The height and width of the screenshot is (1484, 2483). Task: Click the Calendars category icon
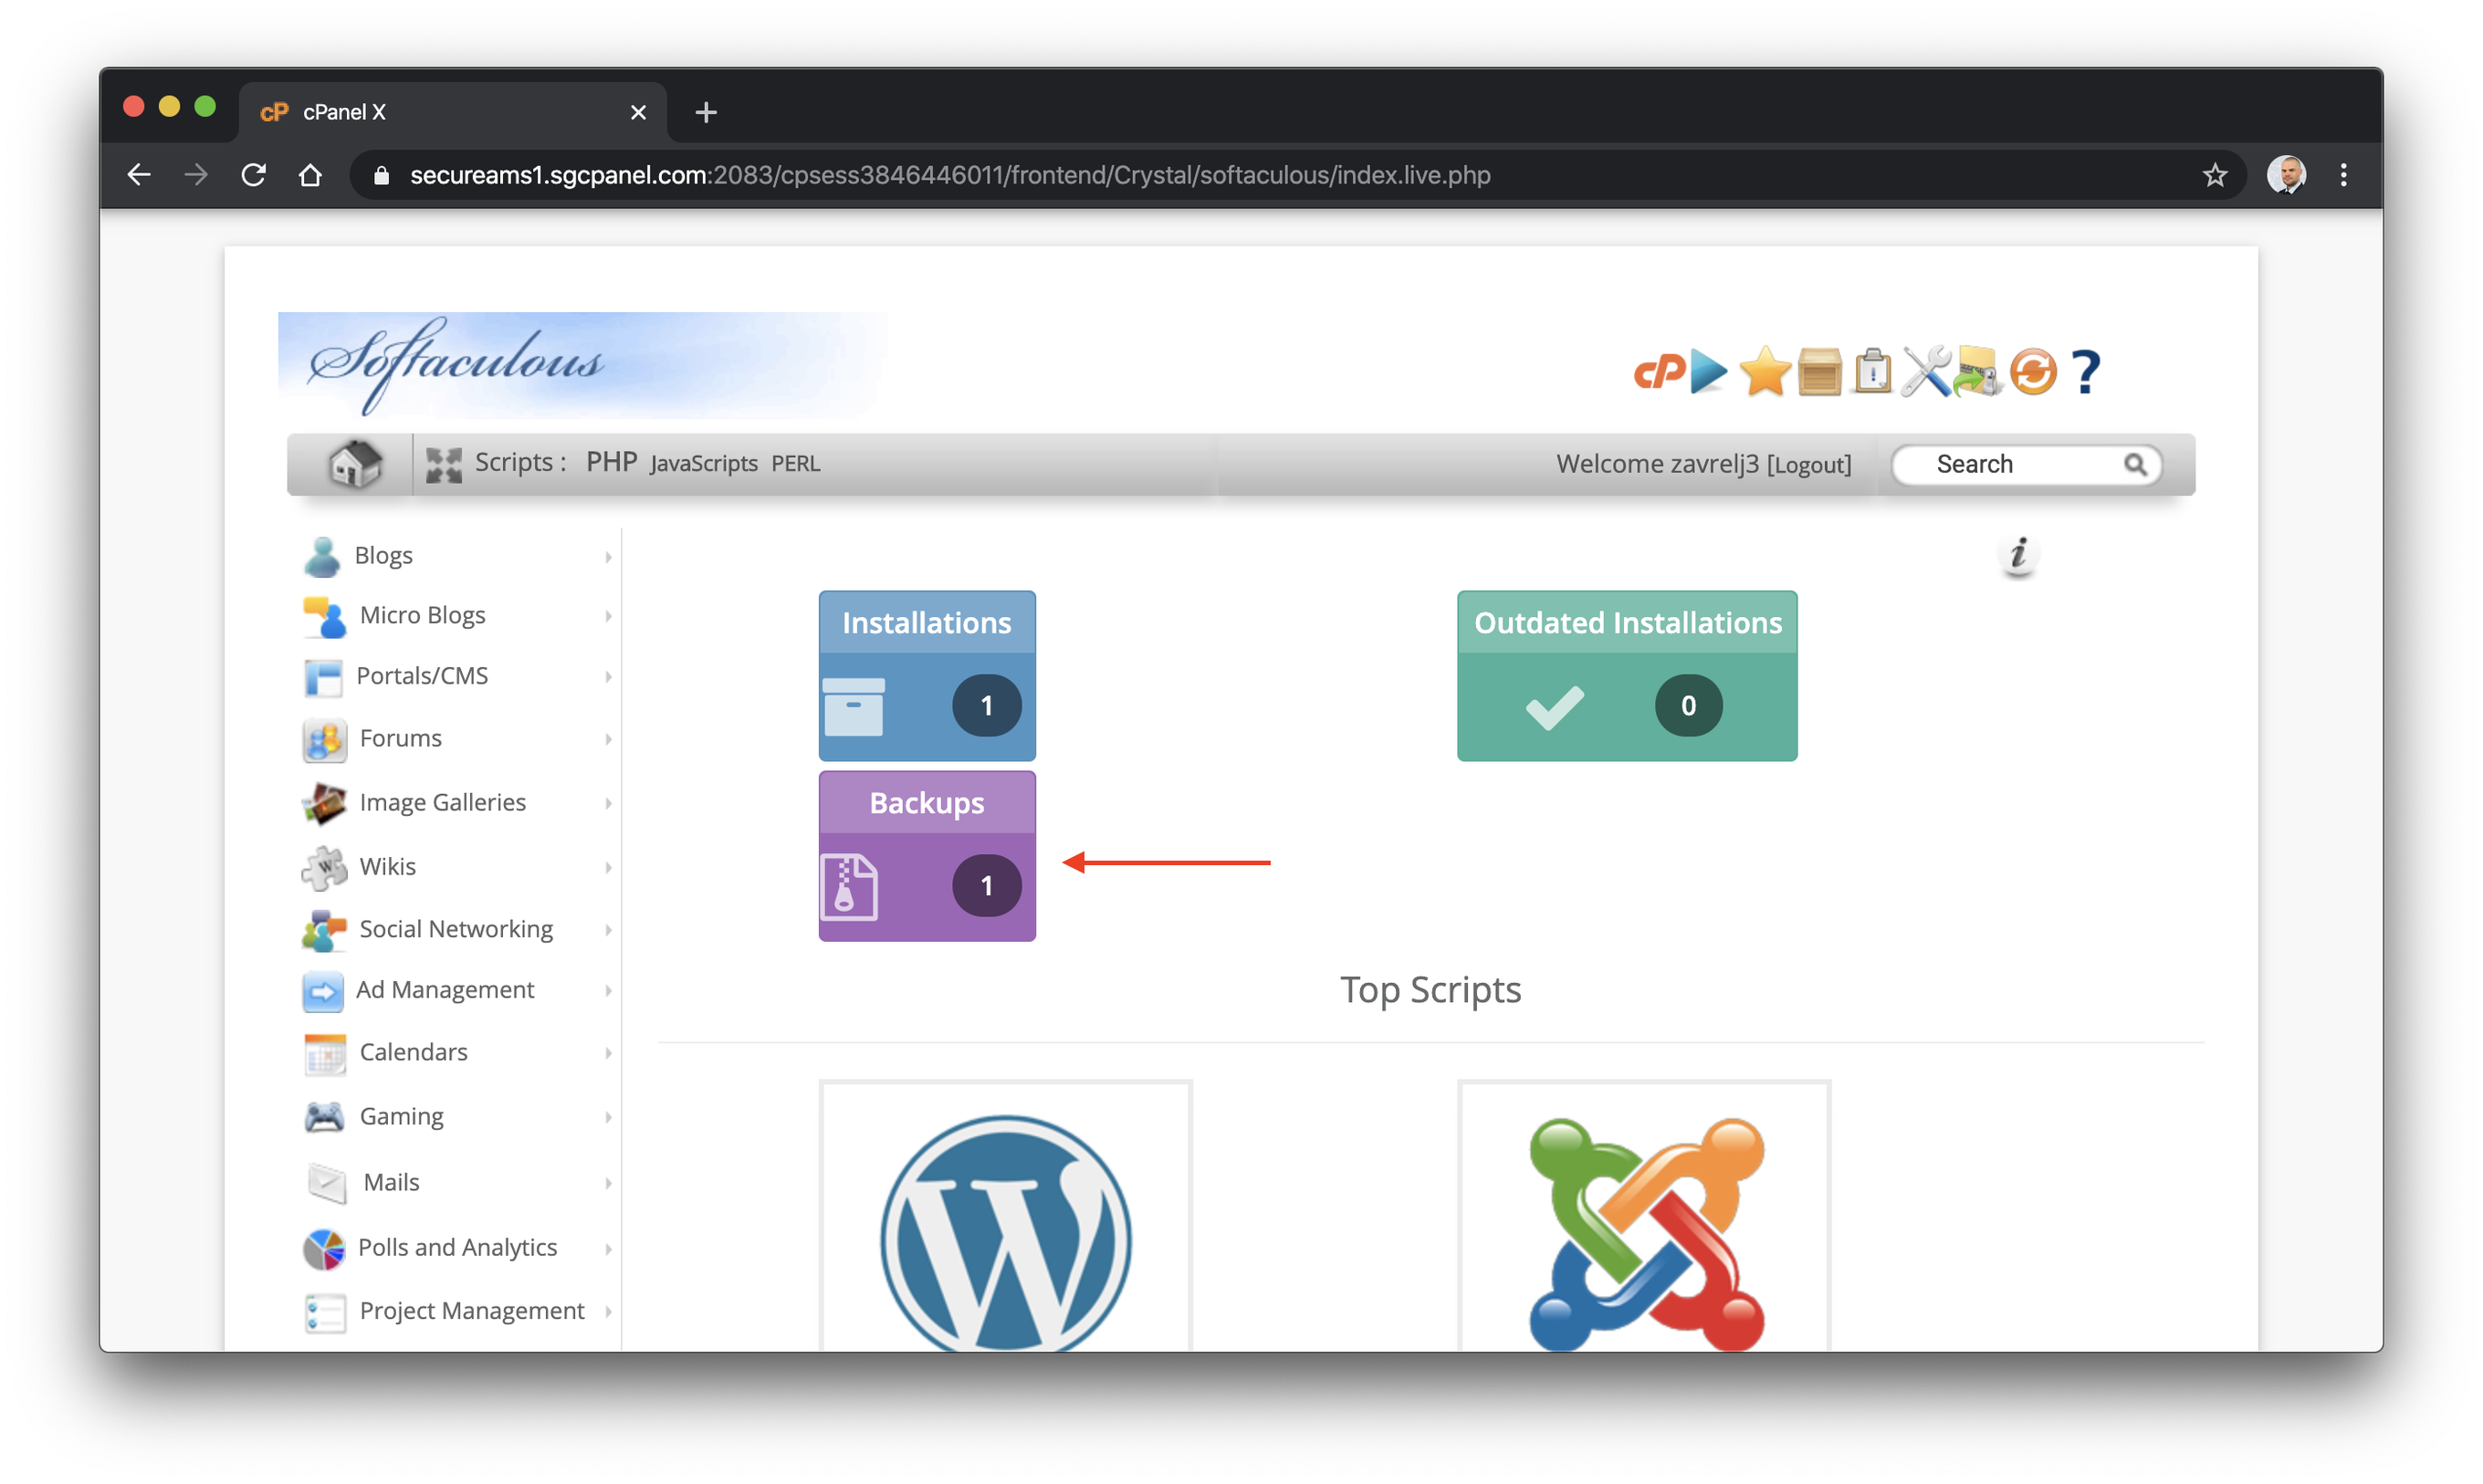pyautogui.click(x=325, y=1054)
